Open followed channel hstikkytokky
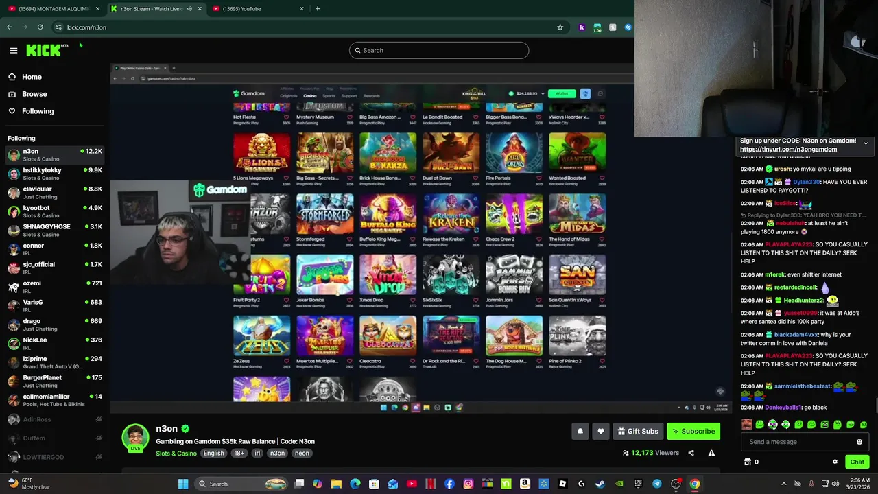878x494 pixels. click(55, 174)
